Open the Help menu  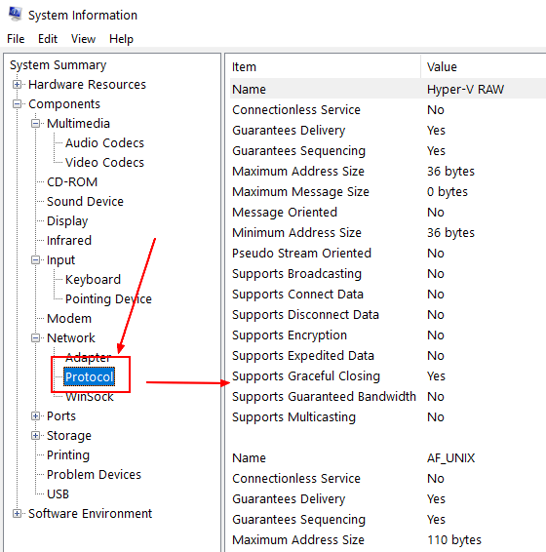(121, 39)
